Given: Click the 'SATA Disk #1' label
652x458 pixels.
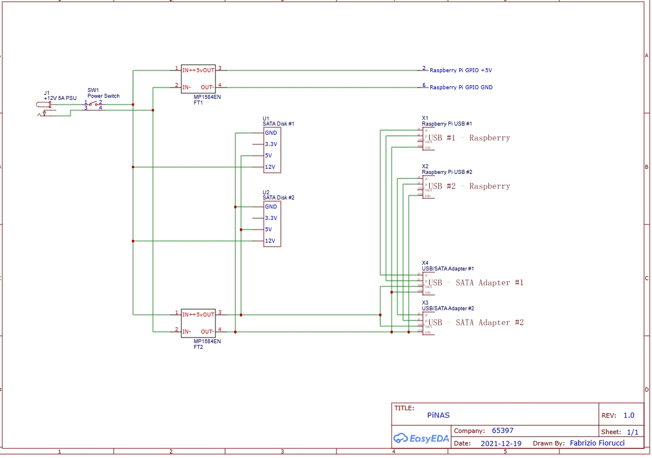Looking at the screenshot, I should click(279, 124).
